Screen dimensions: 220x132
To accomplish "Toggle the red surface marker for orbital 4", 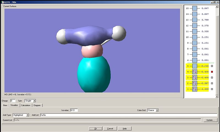I will click(212, 72).
